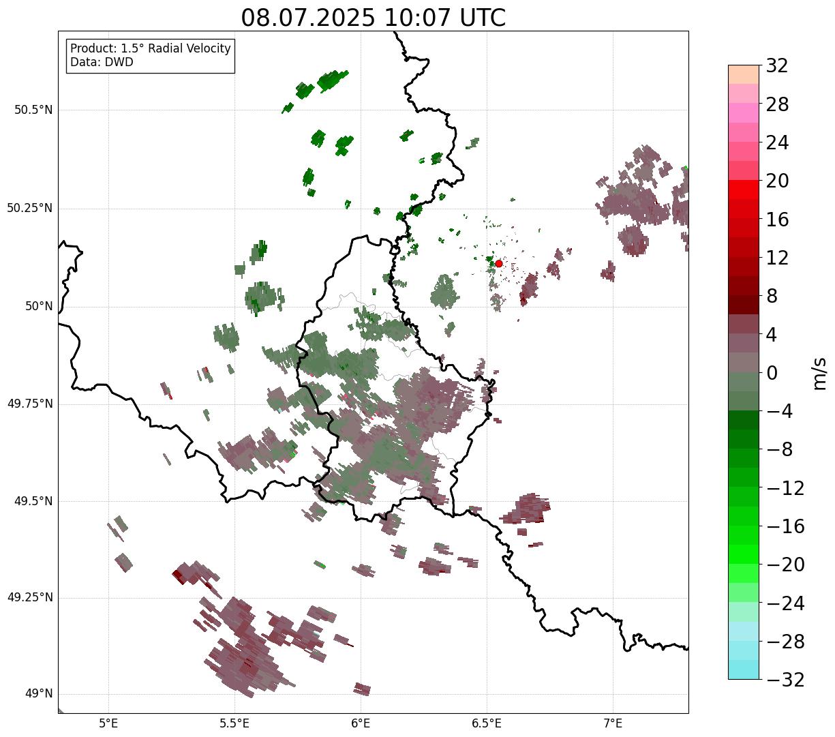Select the 49.25°N latitude label

click(30, 598)
